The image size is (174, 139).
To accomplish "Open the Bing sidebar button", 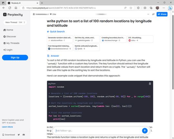I will tap(170, 8).
